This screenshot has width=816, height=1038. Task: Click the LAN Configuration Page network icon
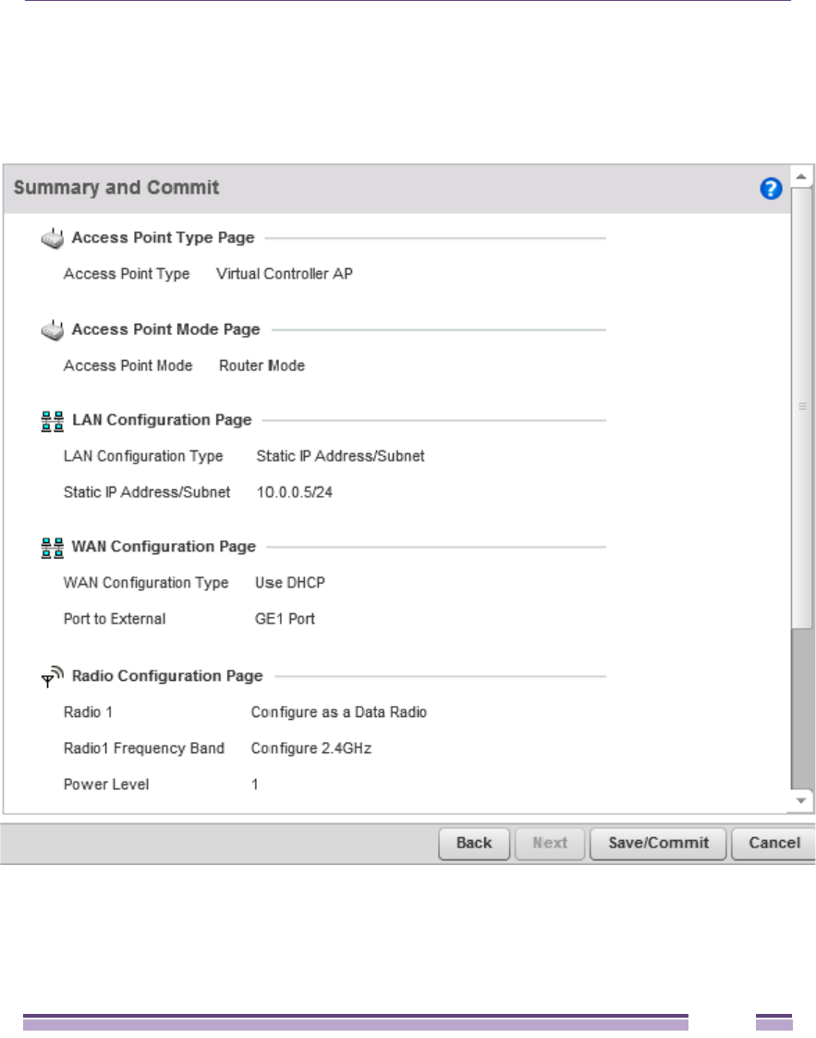coord(53,421)
